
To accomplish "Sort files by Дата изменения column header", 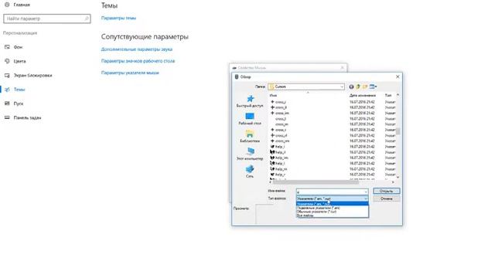I will pos(363,95).
